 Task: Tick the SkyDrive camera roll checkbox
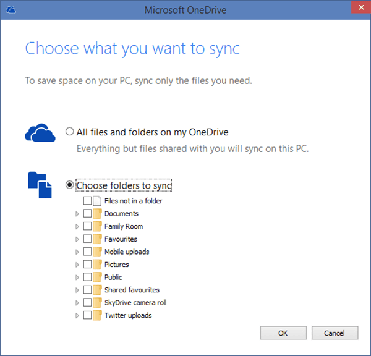[88, 302]
